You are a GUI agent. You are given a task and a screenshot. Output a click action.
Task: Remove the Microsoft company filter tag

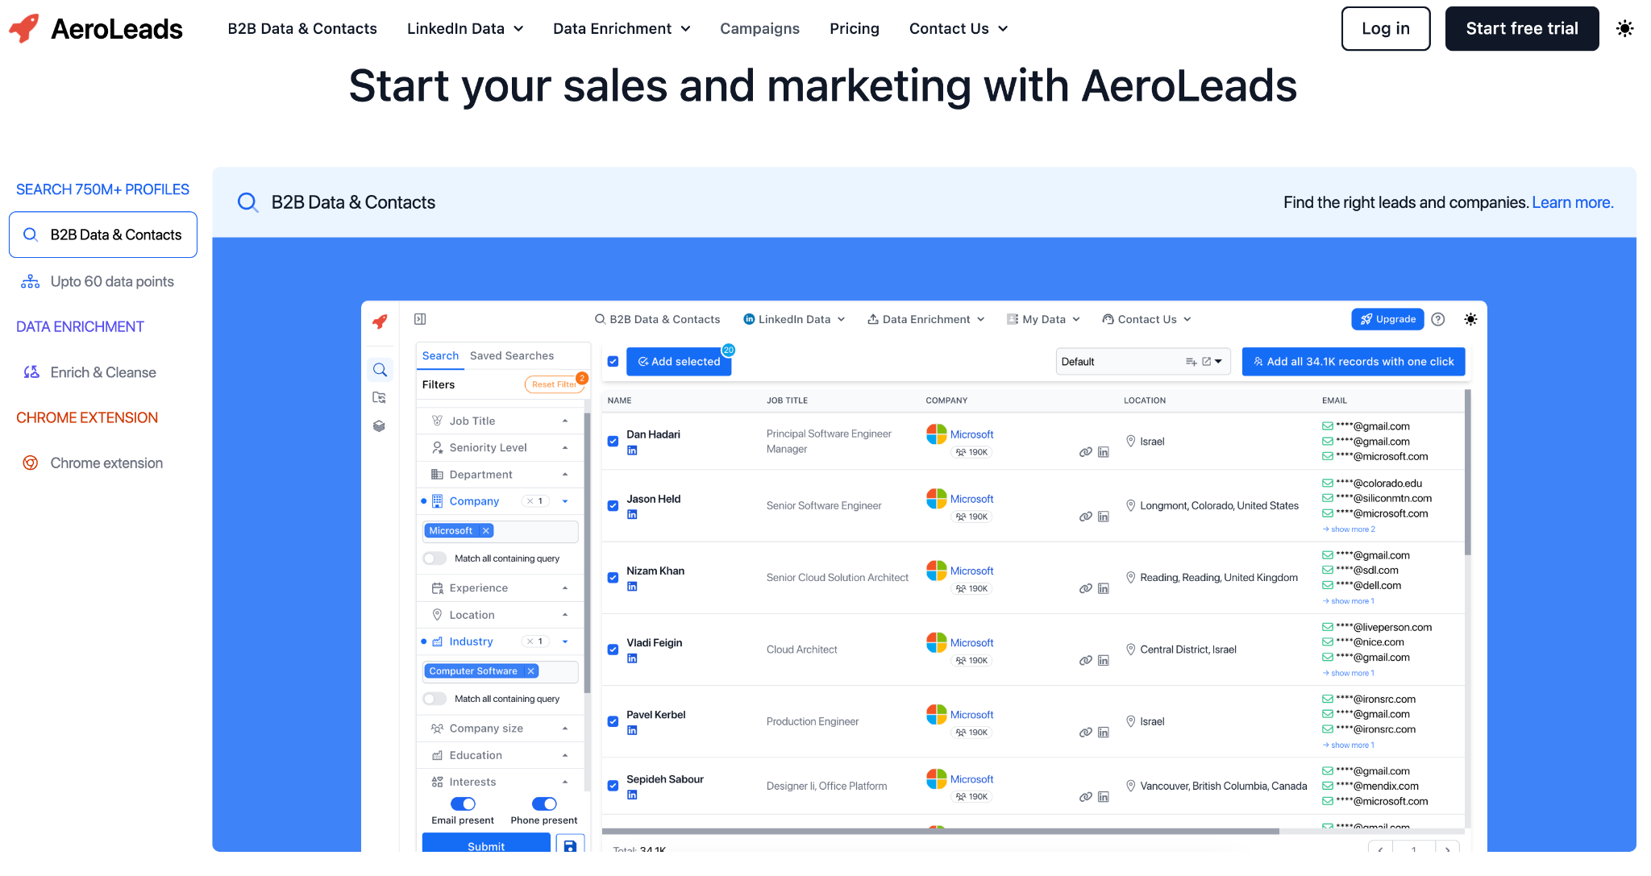tap(485, 530)
